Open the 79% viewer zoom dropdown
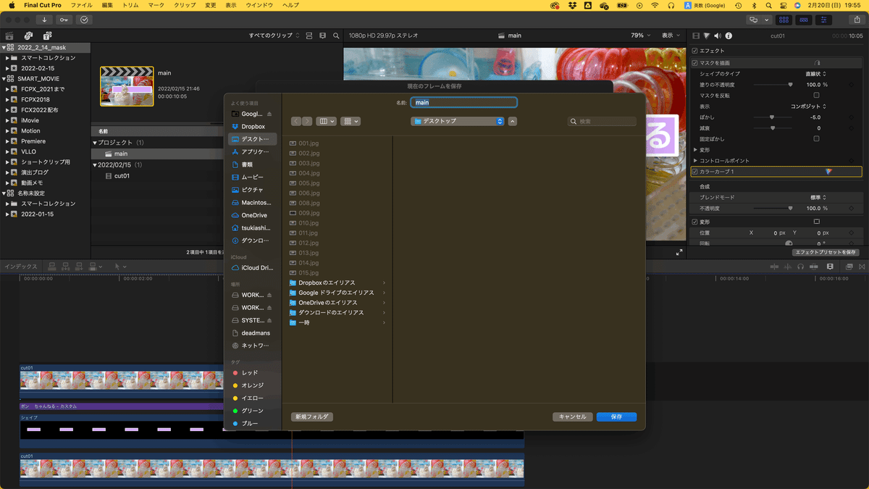Image resolution: width=869 pixels, height=489 pixels. tap(641, 35)
